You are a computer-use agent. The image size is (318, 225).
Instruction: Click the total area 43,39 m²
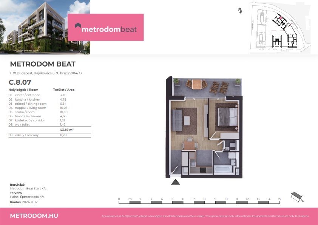coord(67,130)
